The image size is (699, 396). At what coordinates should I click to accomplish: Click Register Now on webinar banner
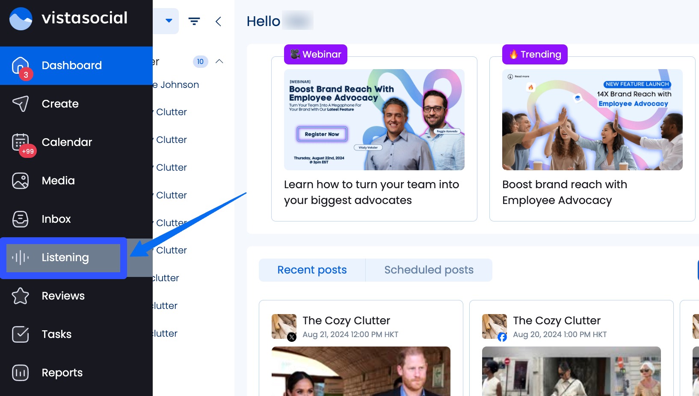[x=322, y=134]
